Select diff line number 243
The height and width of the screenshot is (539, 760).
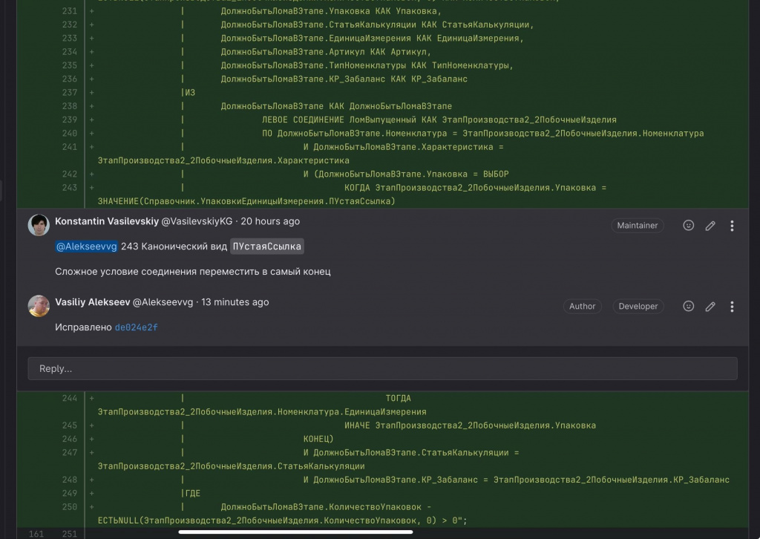click(x=68, y=188)
